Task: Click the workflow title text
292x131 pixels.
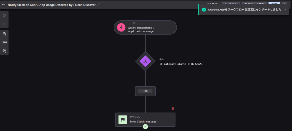Action: pyautogui.click(x=52, y=5)
